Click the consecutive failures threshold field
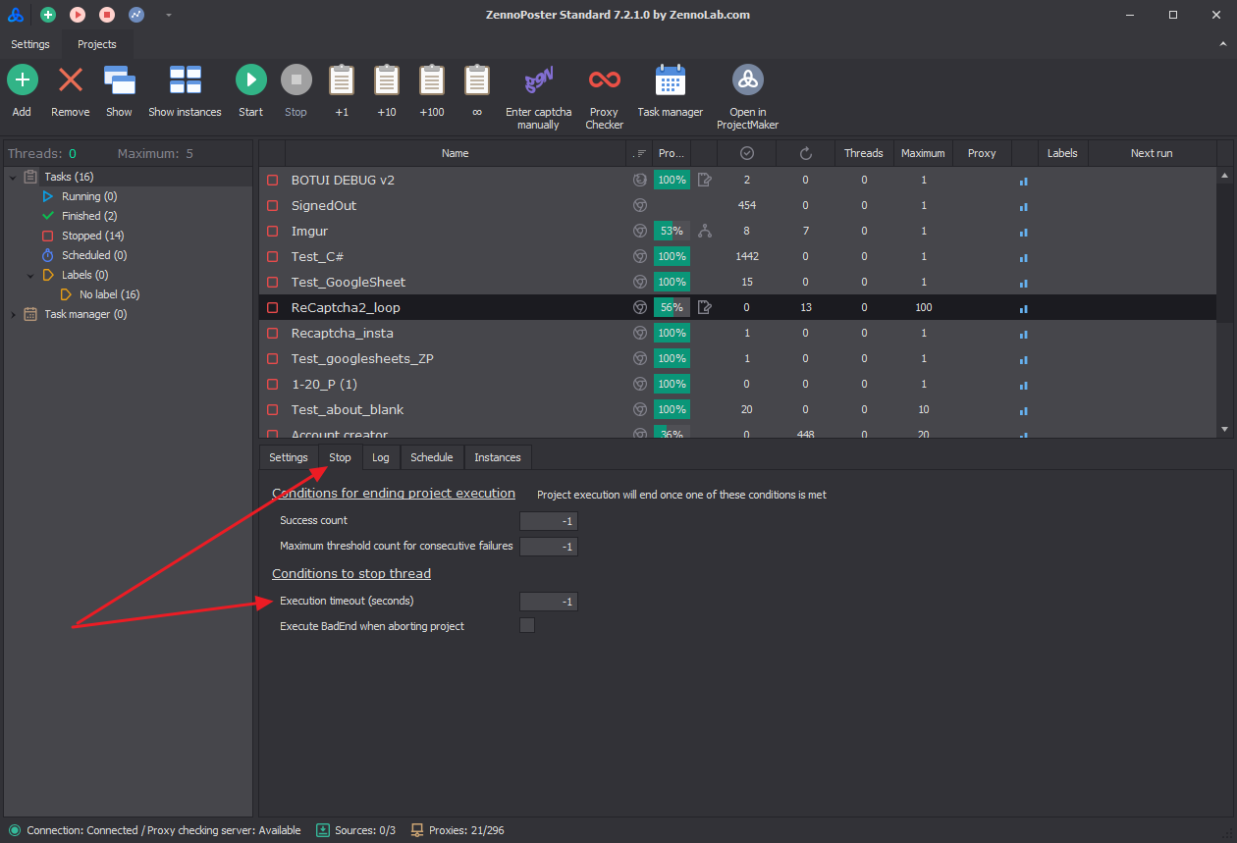The image size is (1237, 843). pos(549,547)
